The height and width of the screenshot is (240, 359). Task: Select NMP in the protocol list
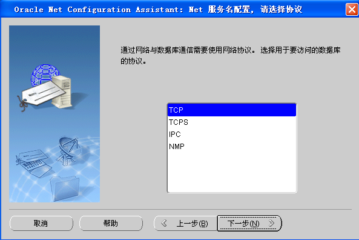pyautogui.click(x=232, y=146)
